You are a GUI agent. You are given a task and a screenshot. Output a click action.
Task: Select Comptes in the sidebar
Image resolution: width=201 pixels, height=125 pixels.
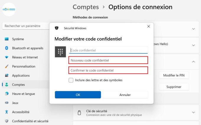coord(18,85)
